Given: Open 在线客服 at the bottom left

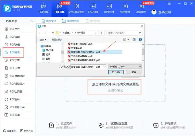Looking at the screenshot, I should 9,131.
